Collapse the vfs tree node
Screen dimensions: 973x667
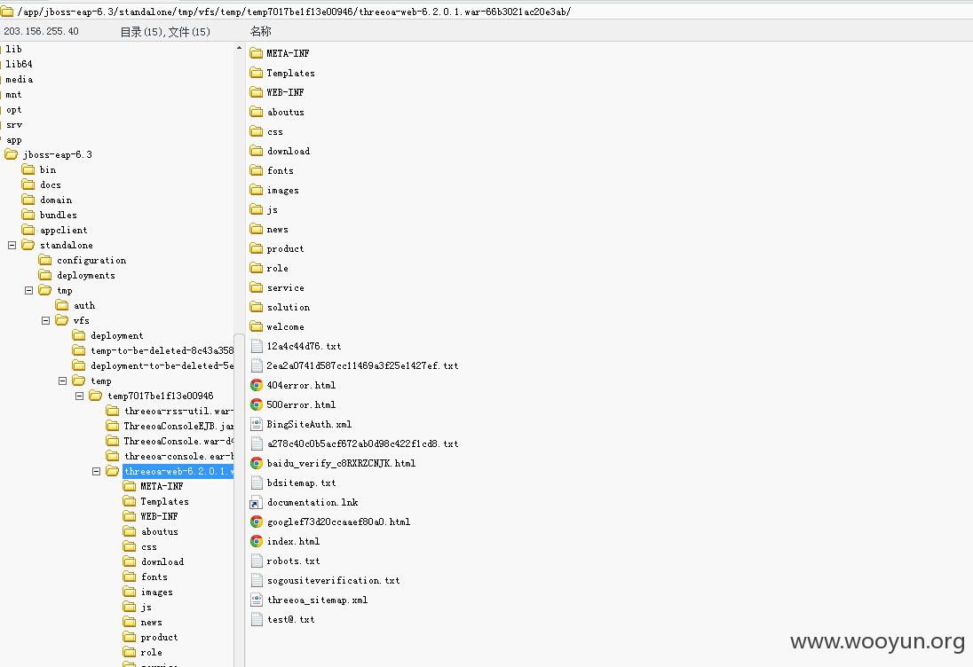[x=45, y=320]
